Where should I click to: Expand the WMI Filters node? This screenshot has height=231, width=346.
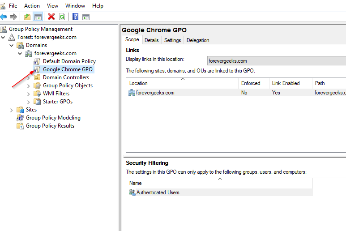pos(29,94)
